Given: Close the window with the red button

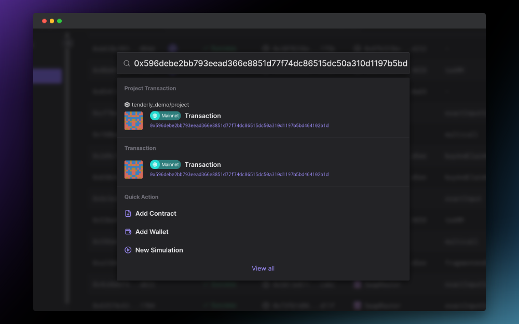Looking at the screenshot, I should click(44, 21).
